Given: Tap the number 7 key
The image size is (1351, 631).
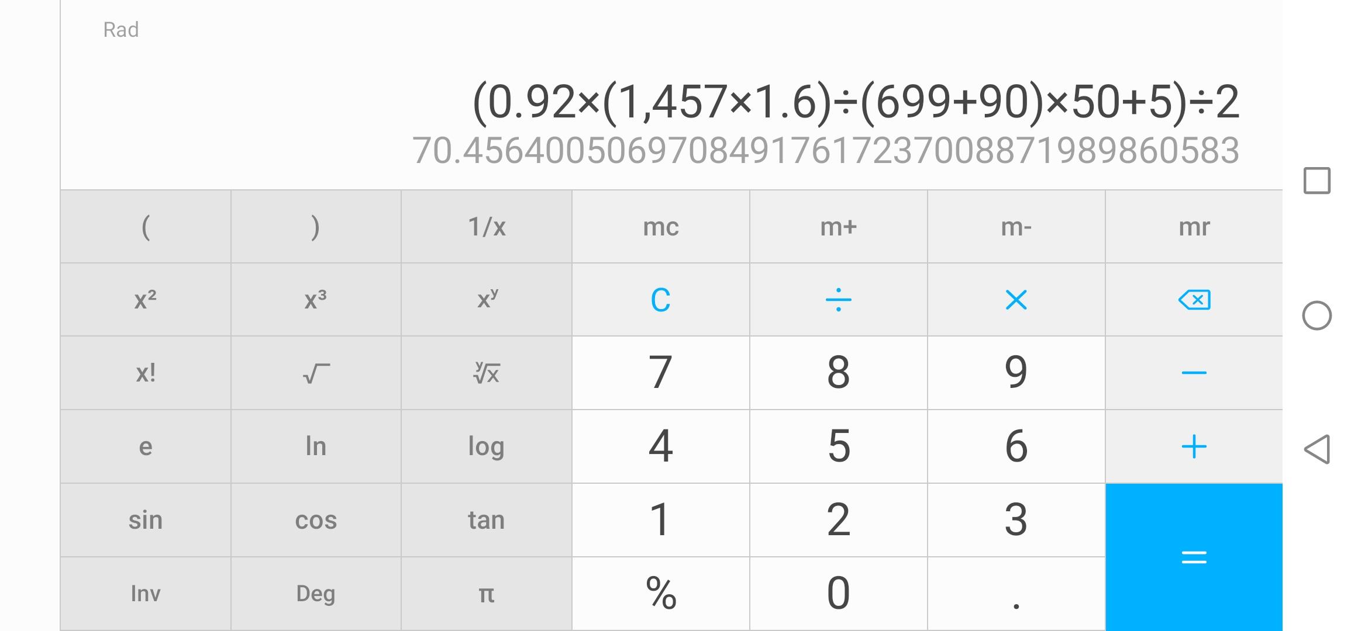Looking at the screenshot, I should (x=660, y=373).
